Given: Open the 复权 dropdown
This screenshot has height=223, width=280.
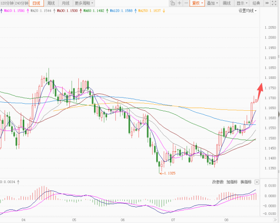Looking at the screenshot, I should tap(197, 3).
